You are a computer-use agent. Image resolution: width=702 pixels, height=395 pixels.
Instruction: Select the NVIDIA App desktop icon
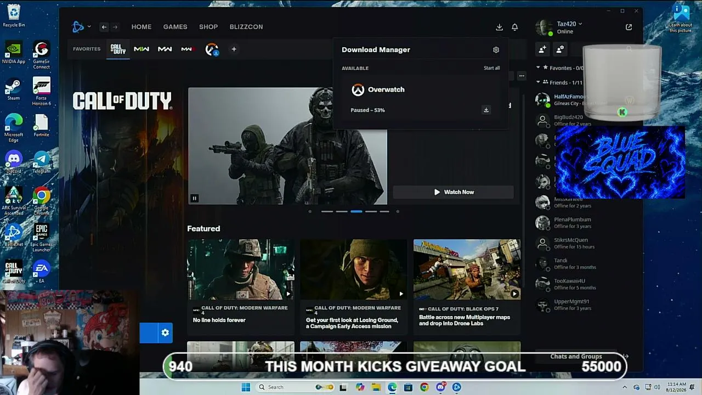pyautogui.click(x=14, y=52)
